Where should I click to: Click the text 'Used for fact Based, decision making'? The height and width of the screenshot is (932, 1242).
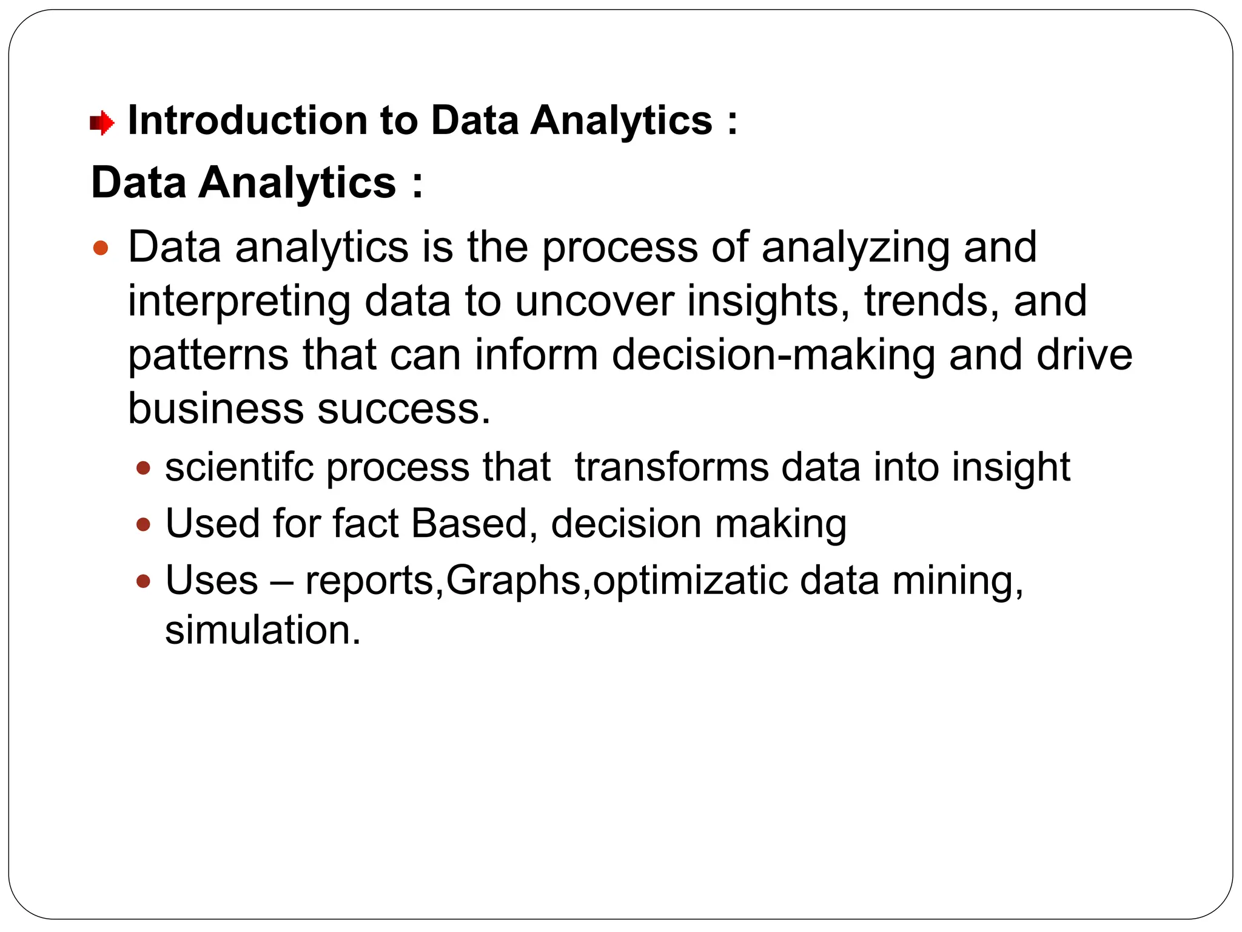[506, 524]
